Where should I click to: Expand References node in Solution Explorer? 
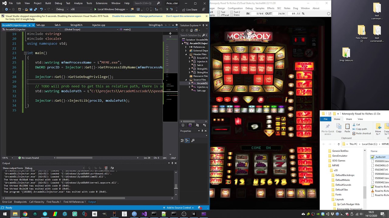(x=186, y=47)
